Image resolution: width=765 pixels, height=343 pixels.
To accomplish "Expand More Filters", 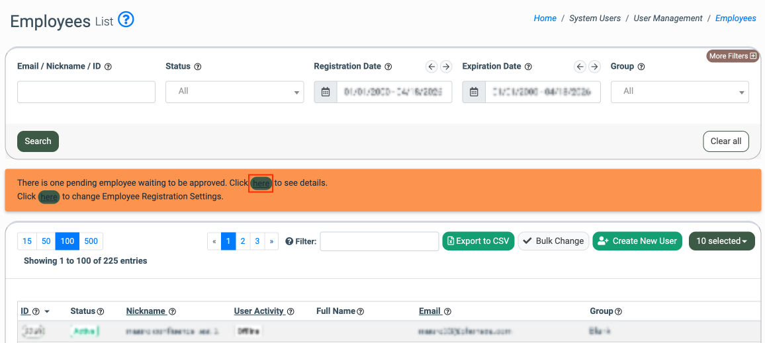I will (732, 56).
